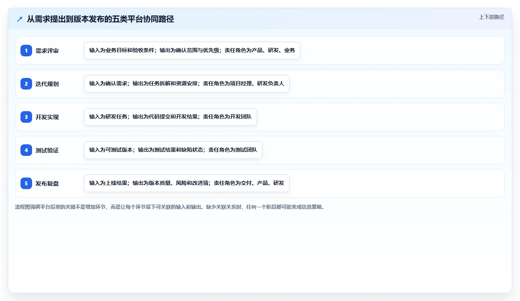Click step badge number 4
The image size is (520, 301).
(26, 150)
